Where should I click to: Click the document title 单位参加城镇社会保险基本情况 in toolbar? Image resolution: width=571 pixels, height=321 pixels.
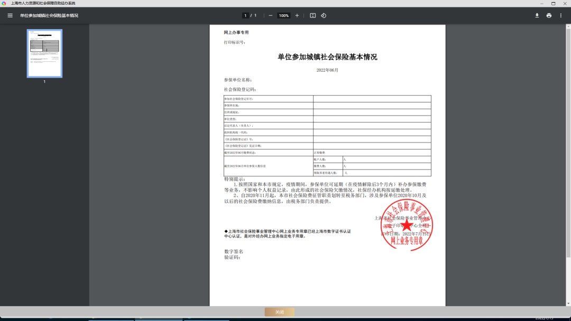[x=49, y=15]
